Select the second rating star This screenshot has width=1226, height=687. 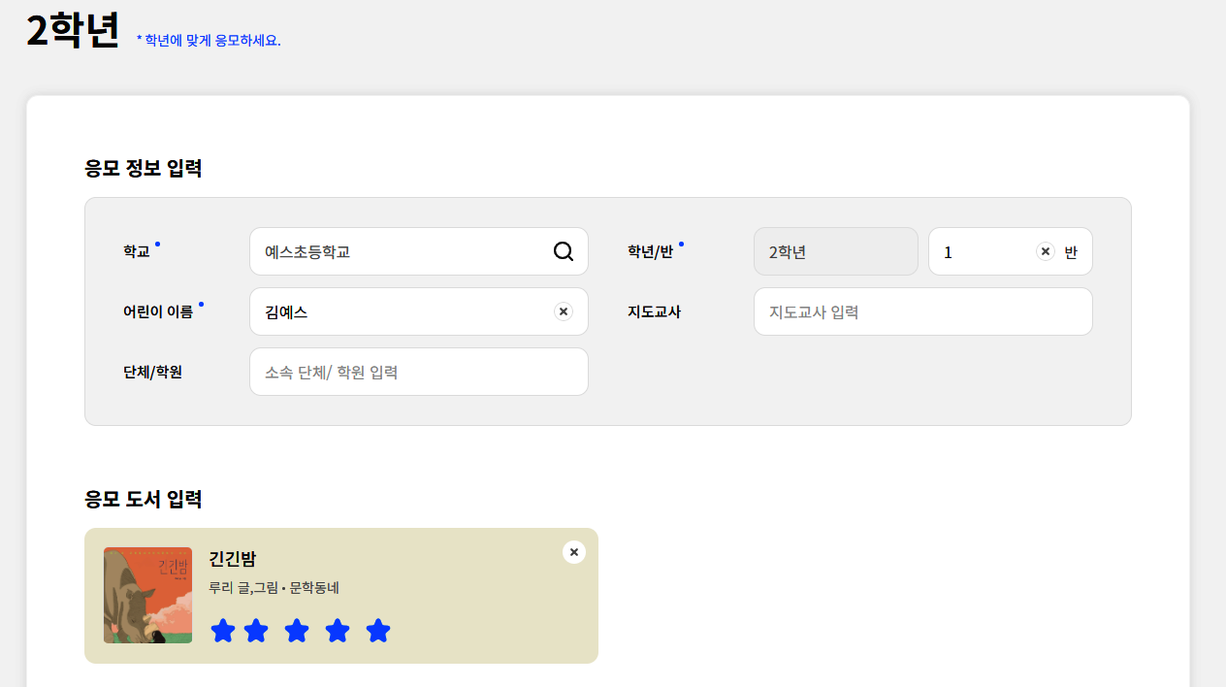click(x=256, y=631)
